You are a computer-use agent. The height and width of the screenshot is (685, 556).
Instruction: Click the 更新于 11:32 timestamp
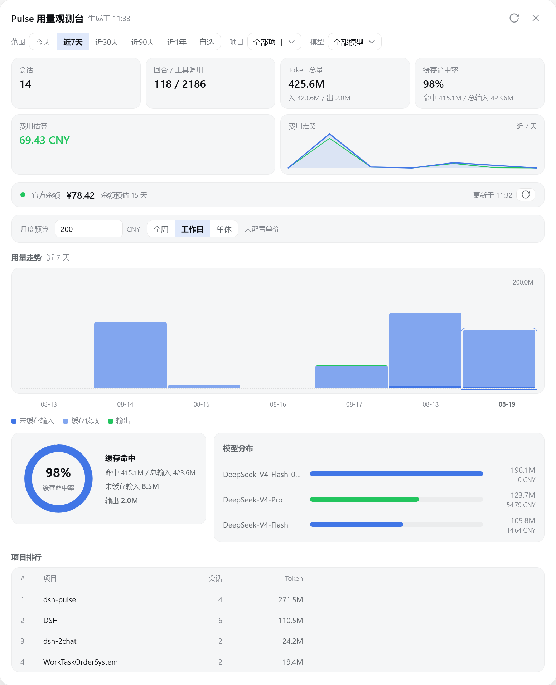click(493, 195)
